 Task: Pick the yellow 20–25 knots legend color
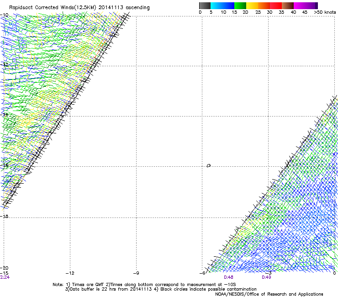(x=252, y=5)
